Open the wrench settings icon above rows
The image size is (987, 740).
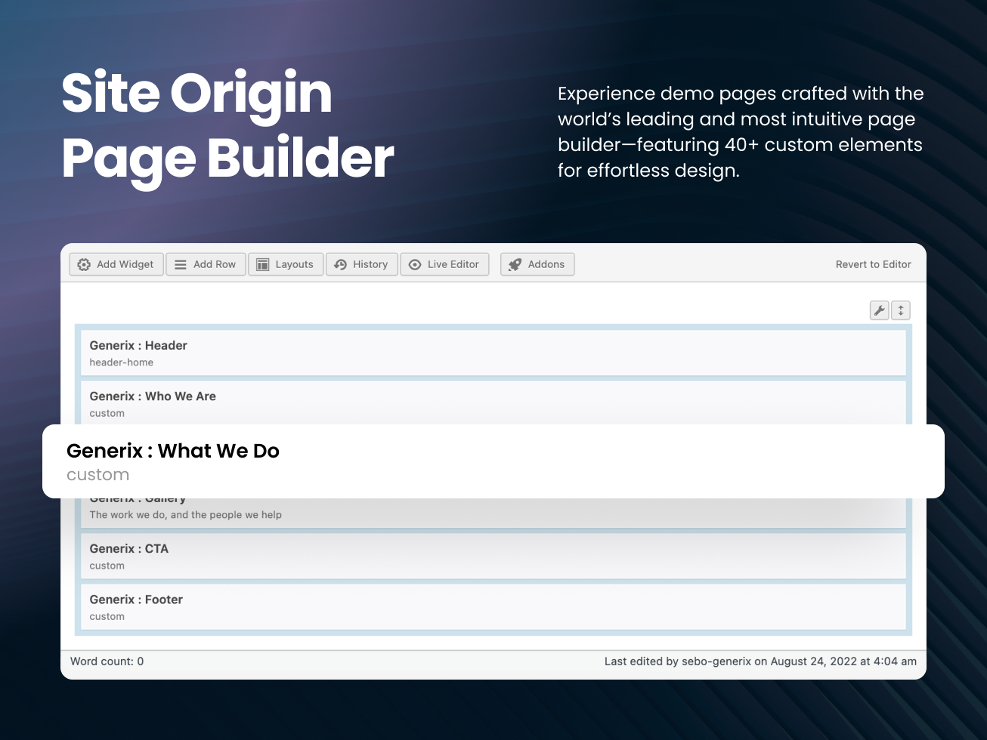879,310
